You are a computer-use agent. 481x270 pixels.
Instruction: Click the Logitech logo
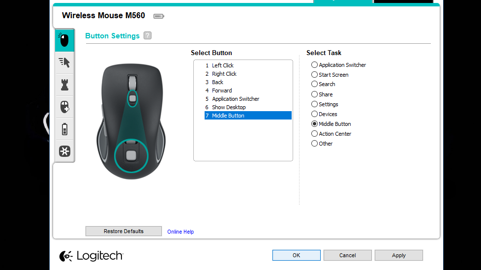(x=91, y=256)
